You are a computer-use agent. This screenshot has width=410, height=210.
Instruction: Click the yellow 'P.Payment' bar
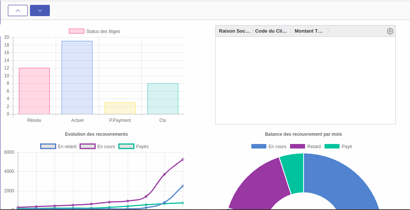click(x=120, y=108)
